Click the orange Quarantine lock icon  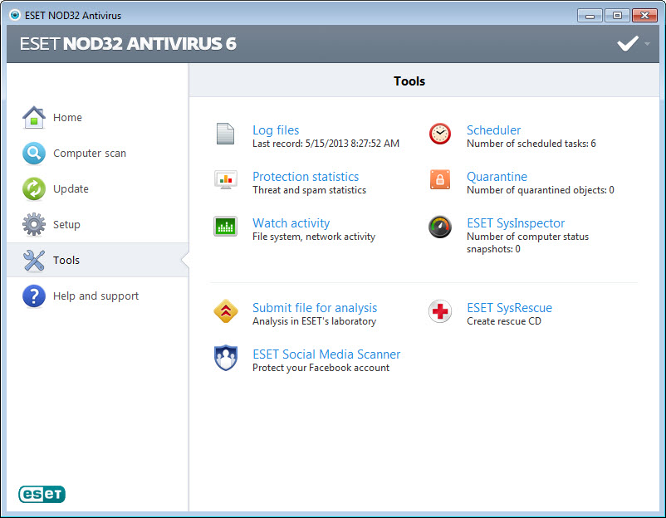tap(440, 179)
